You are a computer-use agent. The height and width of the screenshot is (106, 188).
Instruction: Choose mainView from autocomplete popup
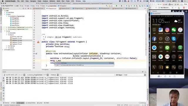[x=84, y=63]
